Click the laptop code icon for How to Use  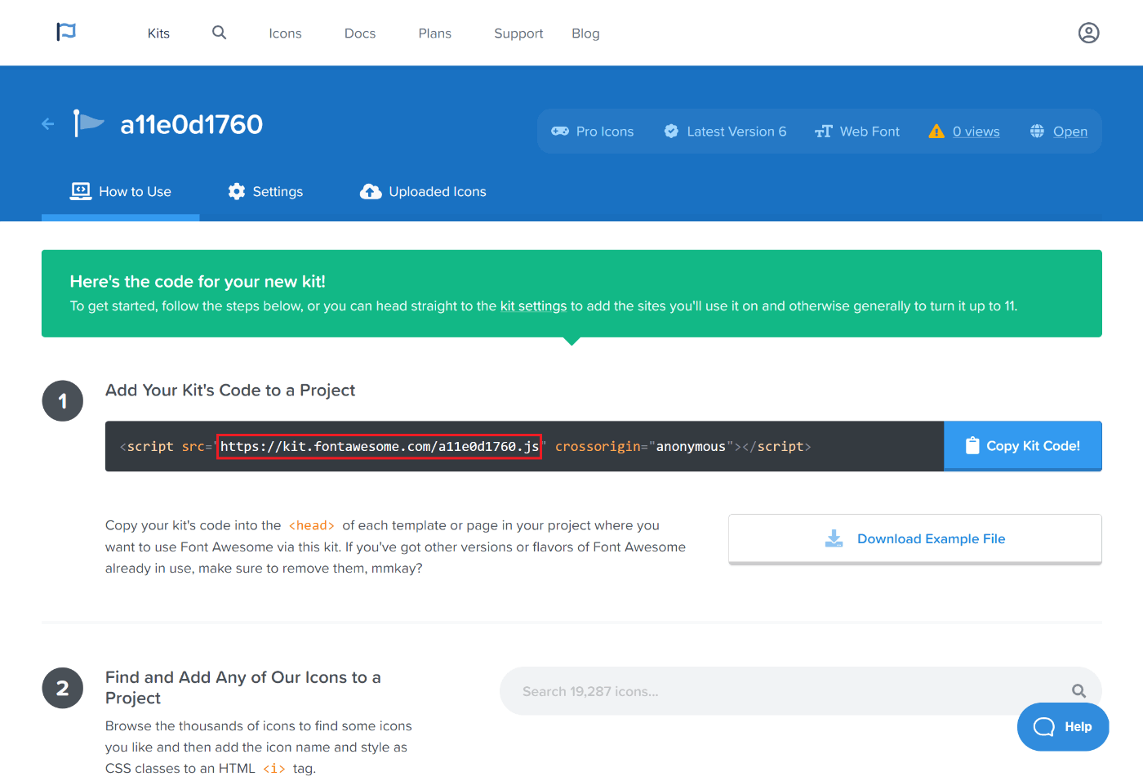(x=81, y=191)
